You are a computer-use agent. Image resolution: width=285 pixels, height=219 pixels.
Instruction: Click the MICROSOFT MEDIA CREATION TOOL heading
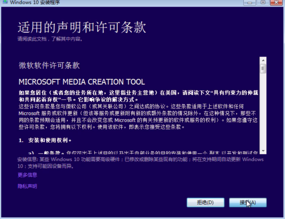pyautogui.click(x=82, y=82)
